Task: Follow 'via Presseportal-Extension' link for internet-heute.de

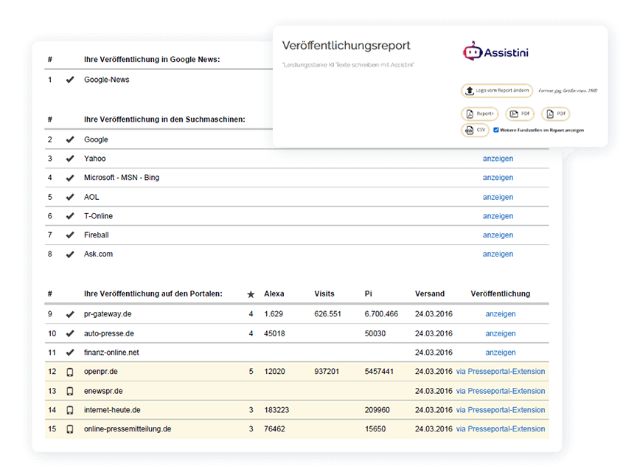Action: click(501, 410)
